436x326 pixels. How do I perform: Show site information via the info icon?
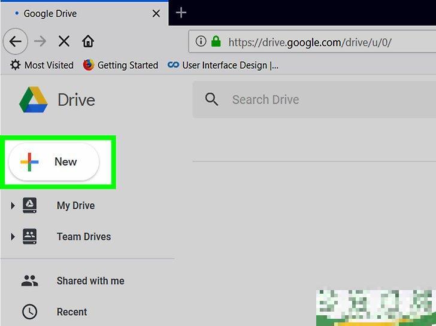201,42
